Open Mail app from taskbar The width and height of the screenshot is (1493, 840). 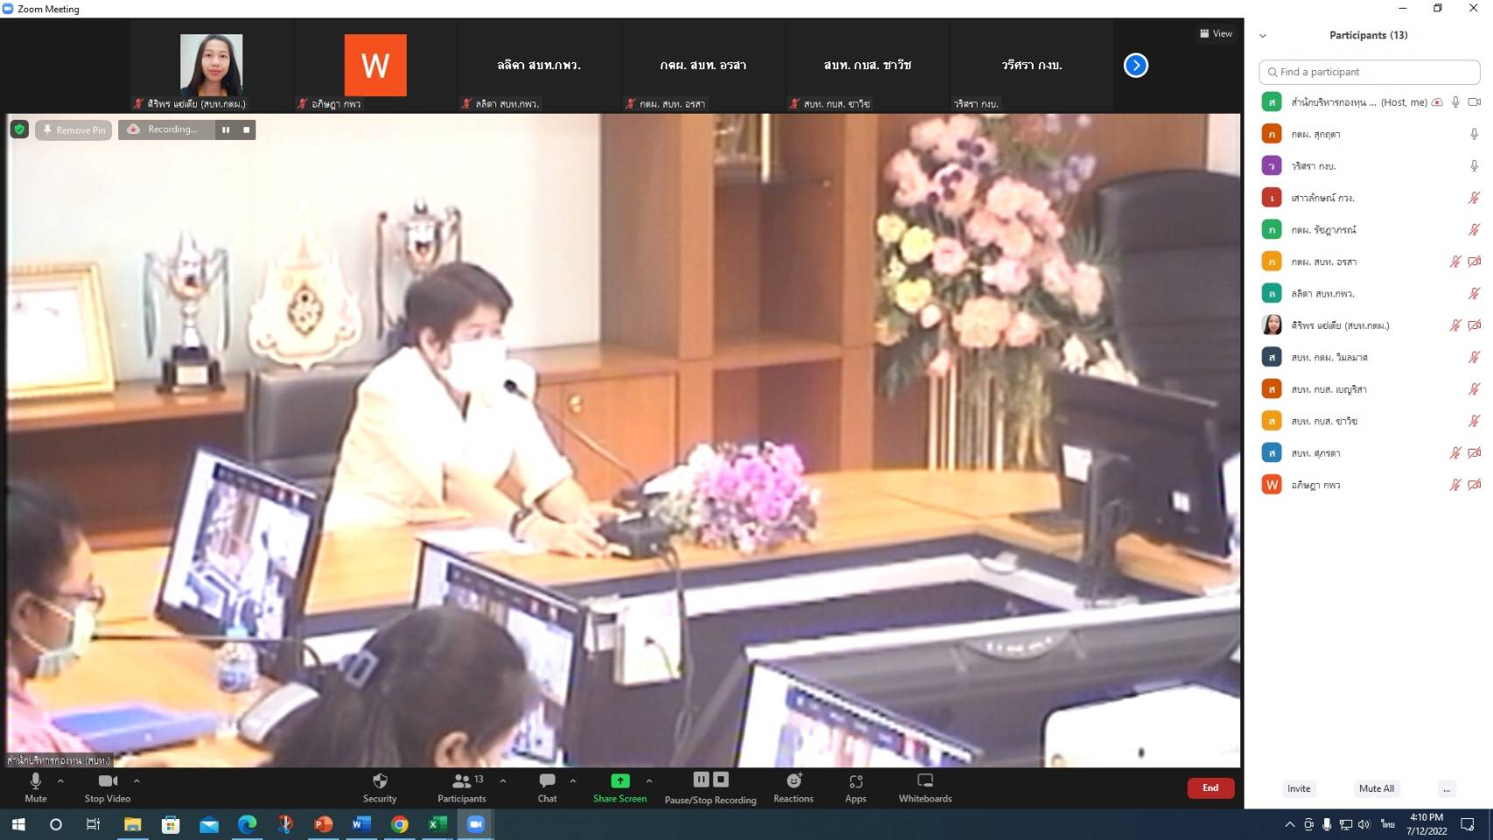(x=208, y=824)
